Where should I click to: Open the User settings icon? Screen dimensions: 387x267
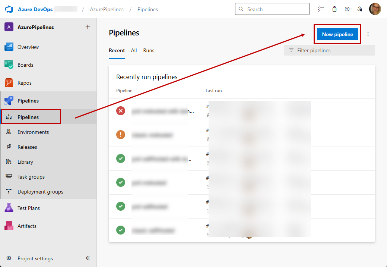pos(360,9)
